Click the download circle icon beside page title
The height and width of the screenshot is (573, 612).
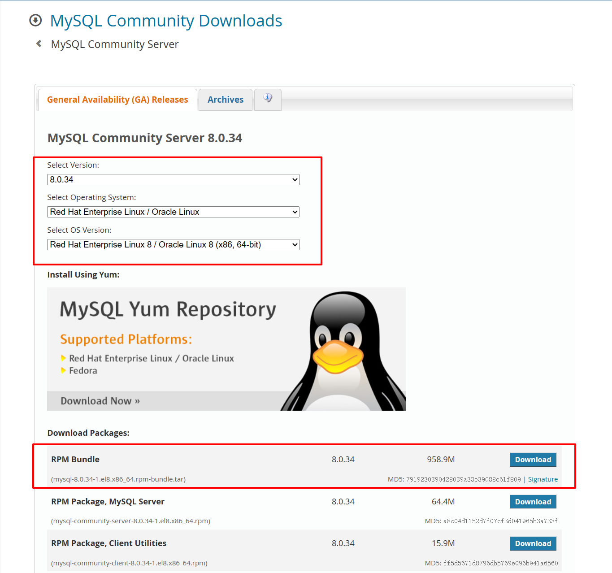[35, 21]
